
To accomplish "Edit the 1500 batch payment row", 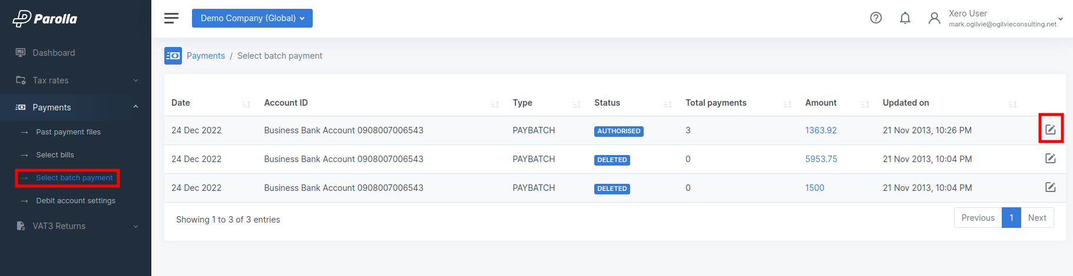I will [x=1050, y=187].
